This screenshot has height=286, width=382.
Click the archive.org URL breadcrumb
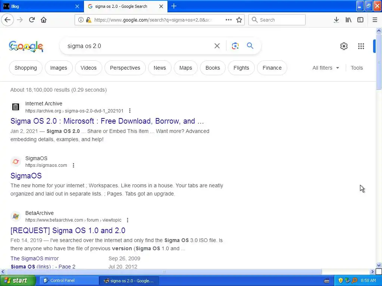click(74, 111)
